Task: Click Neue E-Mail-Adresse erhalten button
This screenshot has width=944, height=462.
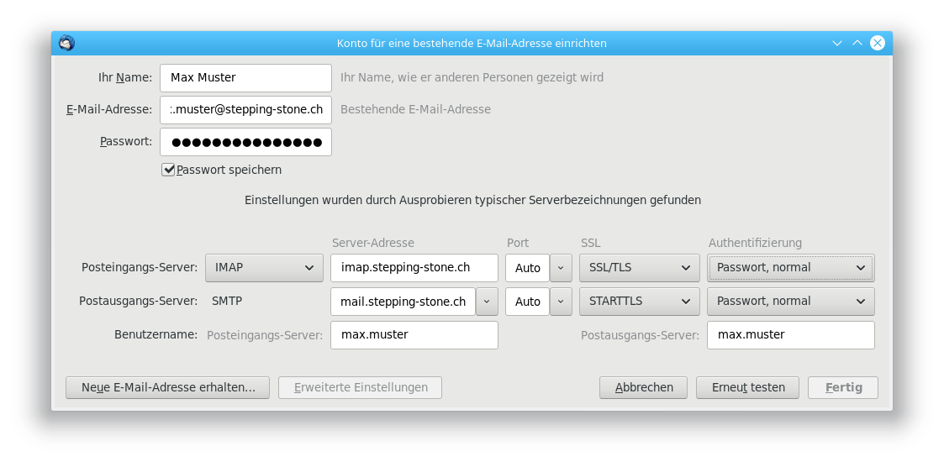Action: click(167, 387)
